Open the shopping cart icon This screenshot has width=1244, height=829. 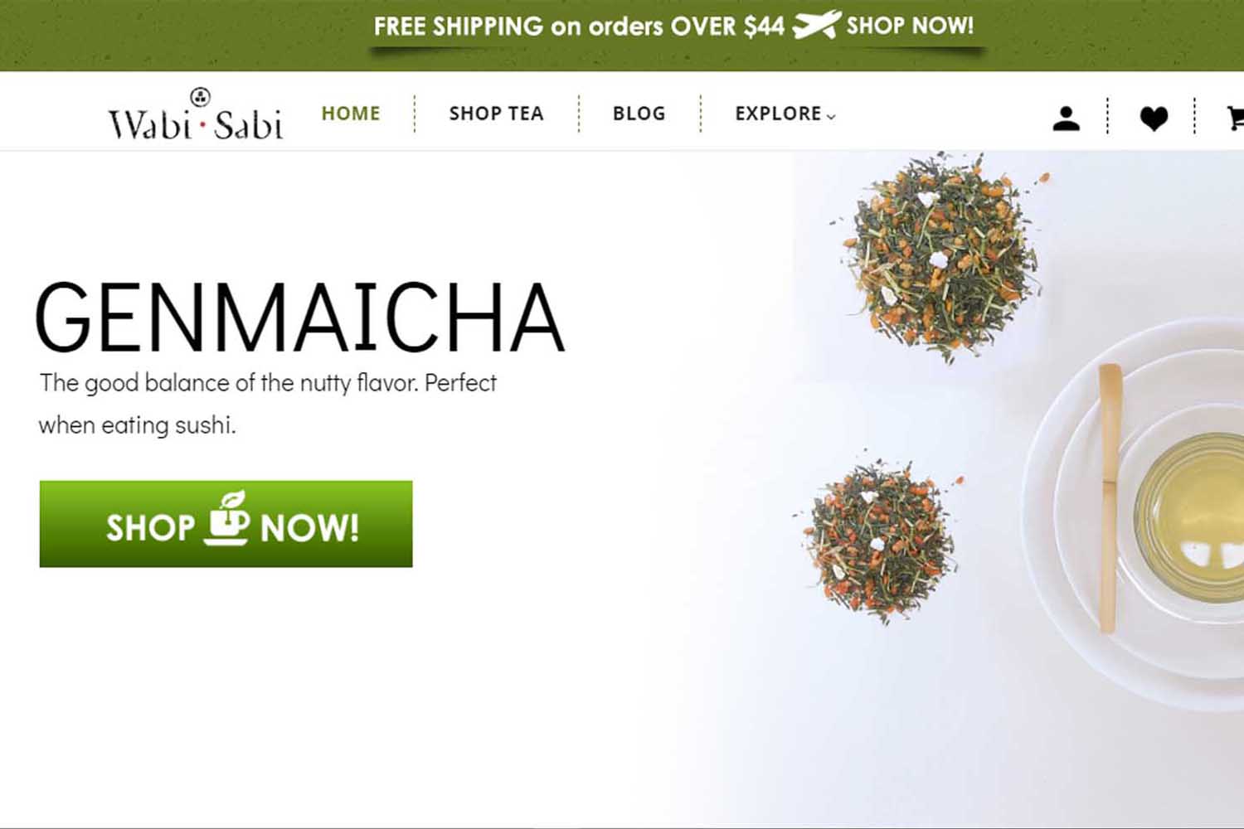1236,119
